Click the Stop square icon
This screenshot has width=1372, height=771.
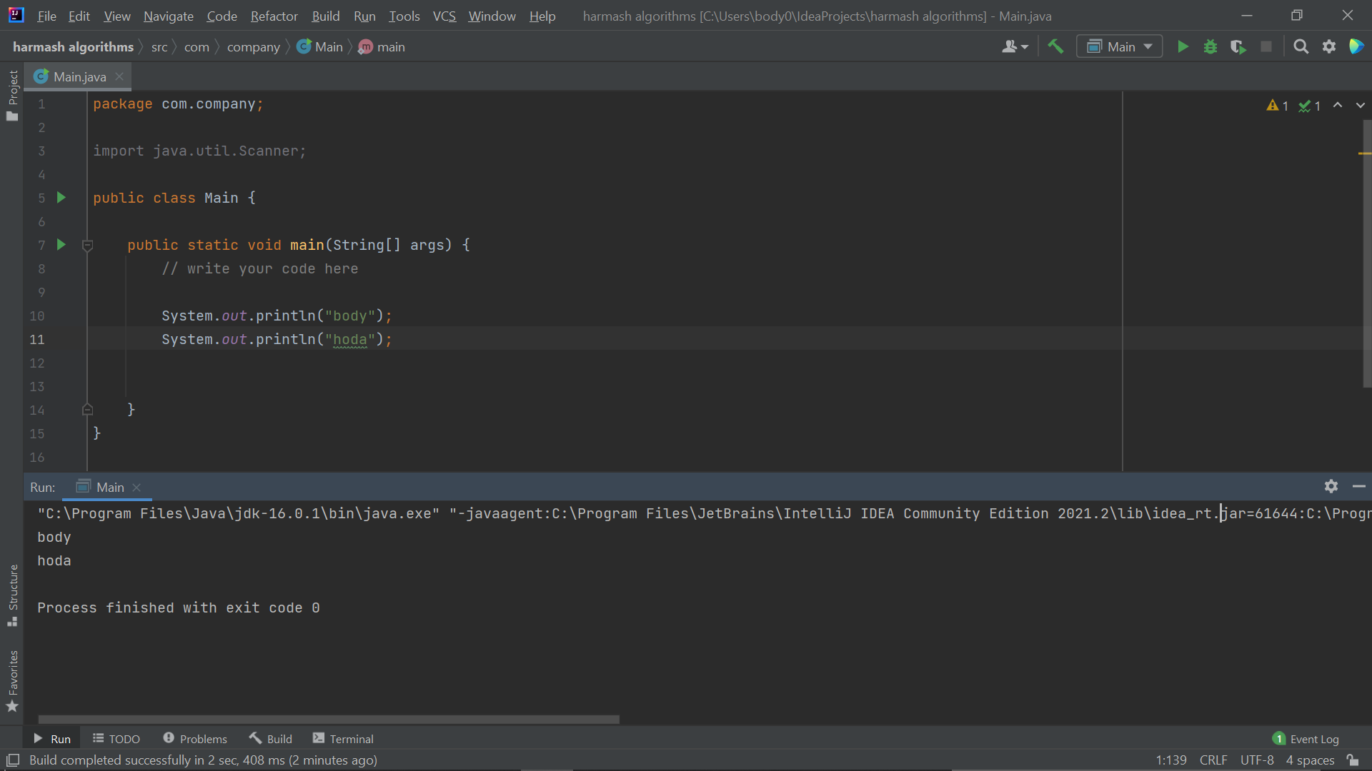pyautogui.click(x=1266, y=46)
